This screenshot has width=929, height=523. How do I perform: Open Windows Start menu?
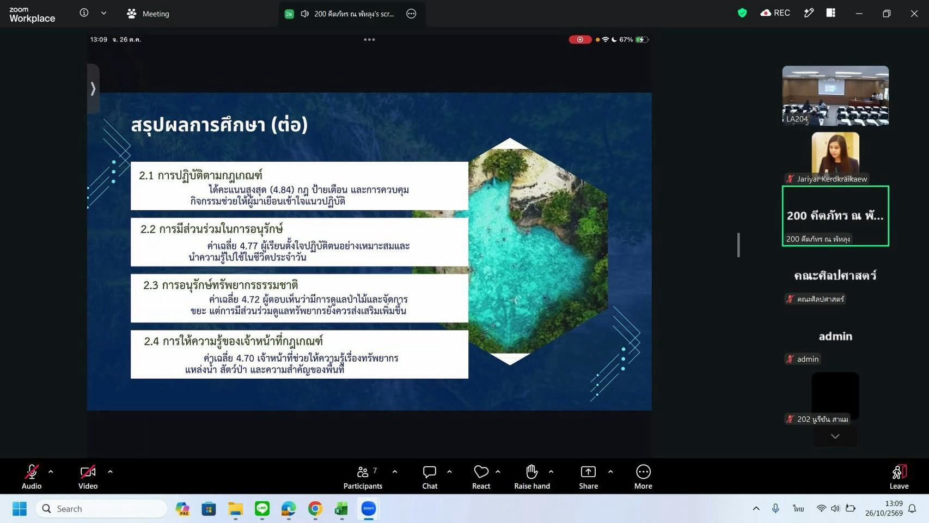(20, 509)
